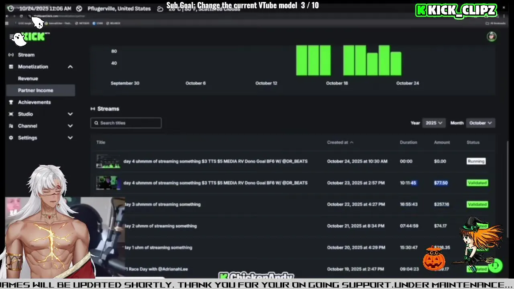Sort by the Created at arrow
Screen dimensions: 514x289
point(352,142)
